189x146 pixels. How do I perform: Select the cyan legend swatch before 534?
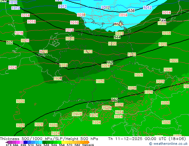click(x=40, y=142)
